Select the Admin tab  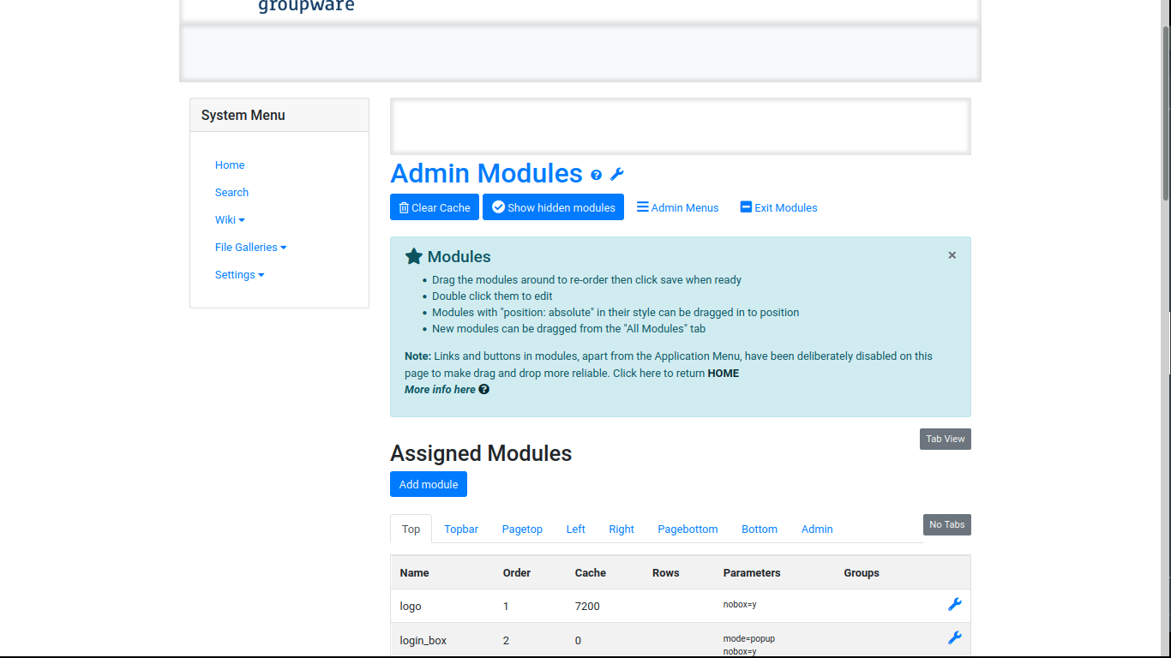click(817, 529)
